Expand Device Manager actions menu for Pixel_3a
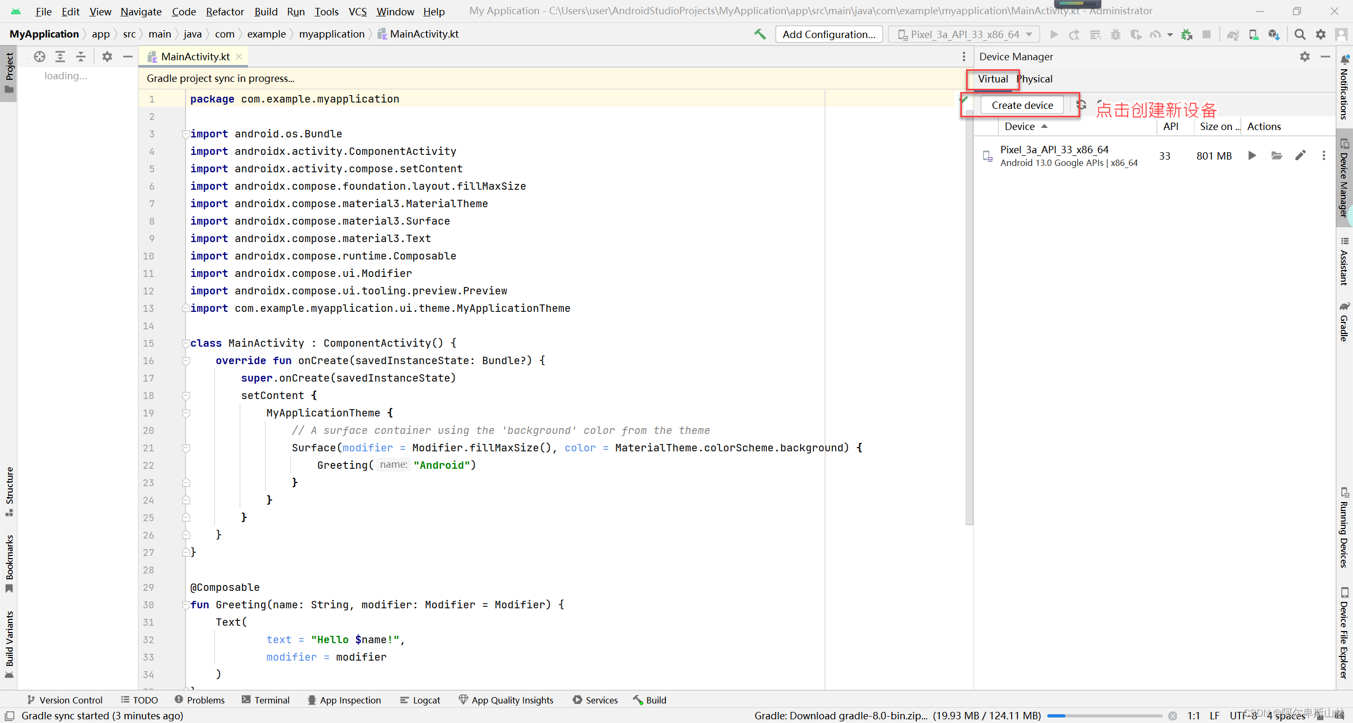Viewport: 1353px width, 723px height. pos(1324,156)
